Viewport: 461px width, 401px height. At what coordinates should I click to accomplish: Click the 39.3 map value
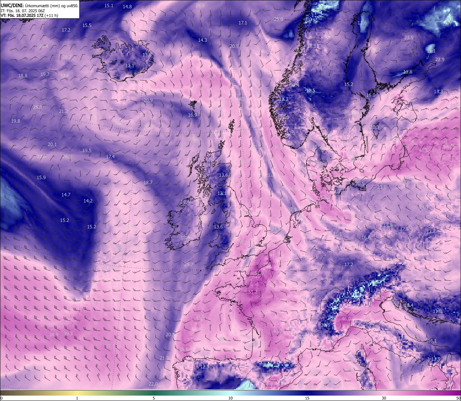click(x=68, y=333)
